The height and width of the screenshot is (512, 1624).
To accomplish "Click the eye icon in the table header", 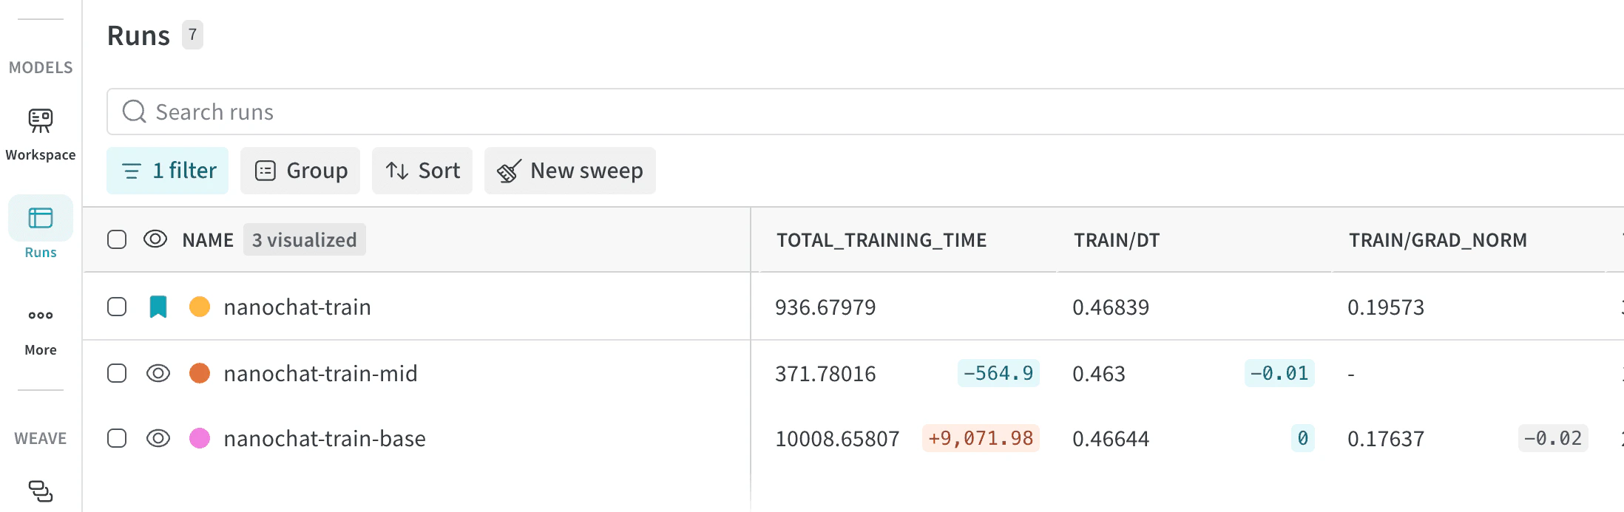I will [x=156, y=239].
